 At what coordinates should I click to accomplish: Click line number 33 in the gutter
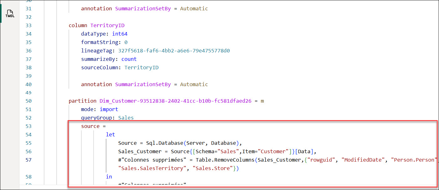click(x=28, y=25)
